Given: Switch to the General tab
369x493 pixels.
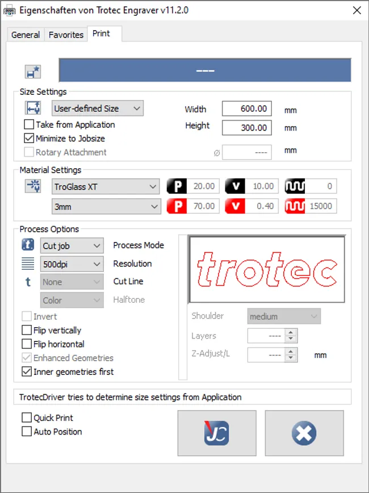Looking at the screenshot, I should coord(26,35).
